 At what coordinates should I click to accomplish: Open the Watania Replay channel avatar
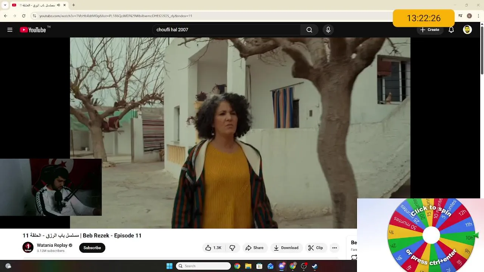click(28, 247)
